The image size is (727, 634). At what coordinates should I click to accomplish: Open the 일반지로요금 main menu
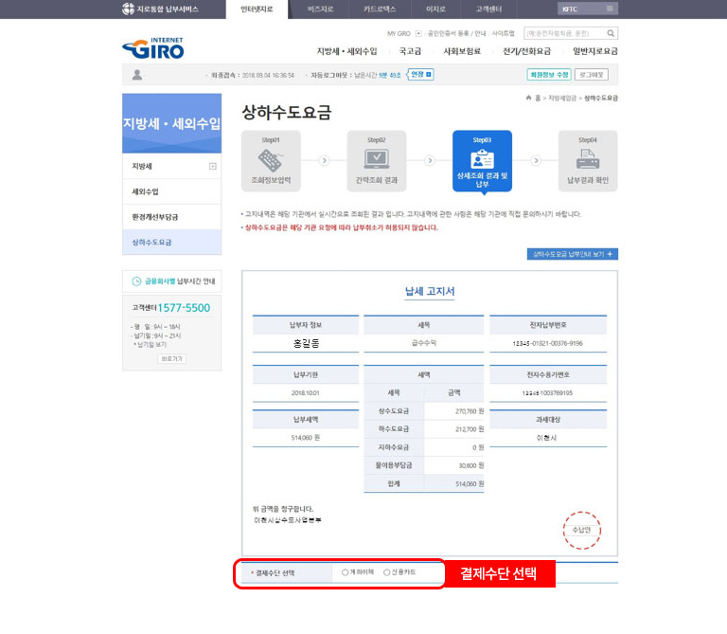click(x=595, y=51)
